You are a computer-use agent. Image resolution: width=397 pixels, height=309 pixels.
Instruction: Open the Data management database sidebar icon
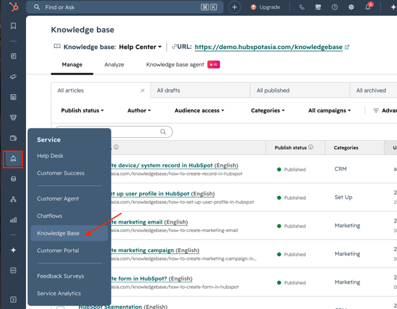[x=14, y=179]
